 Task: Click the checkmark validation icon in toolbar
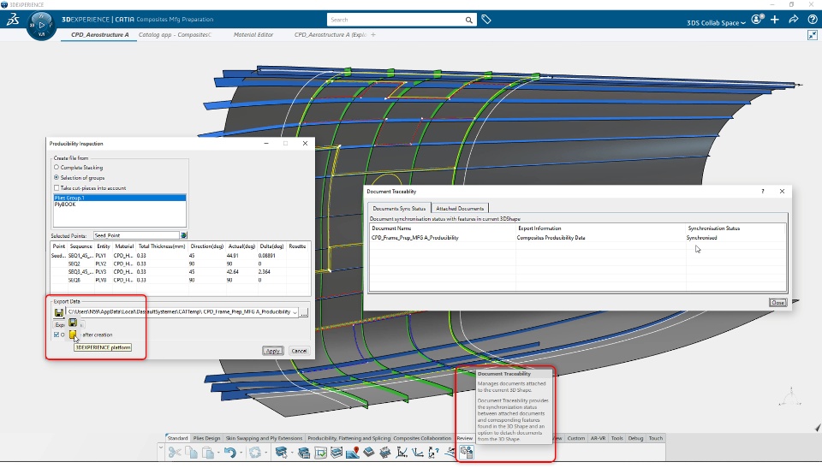[320, 453]
